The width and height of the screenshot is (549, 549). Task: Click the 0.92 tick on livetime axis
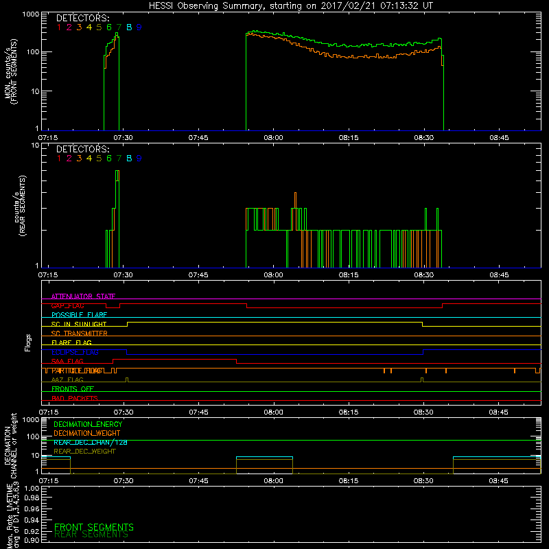click(32, 530)
